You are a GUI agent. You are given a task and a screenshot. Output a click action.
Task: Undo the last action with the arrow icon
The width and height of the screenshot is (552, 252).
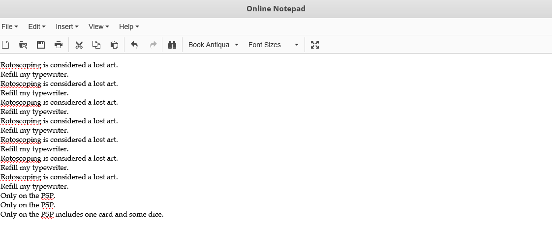[x=134, y=45]
